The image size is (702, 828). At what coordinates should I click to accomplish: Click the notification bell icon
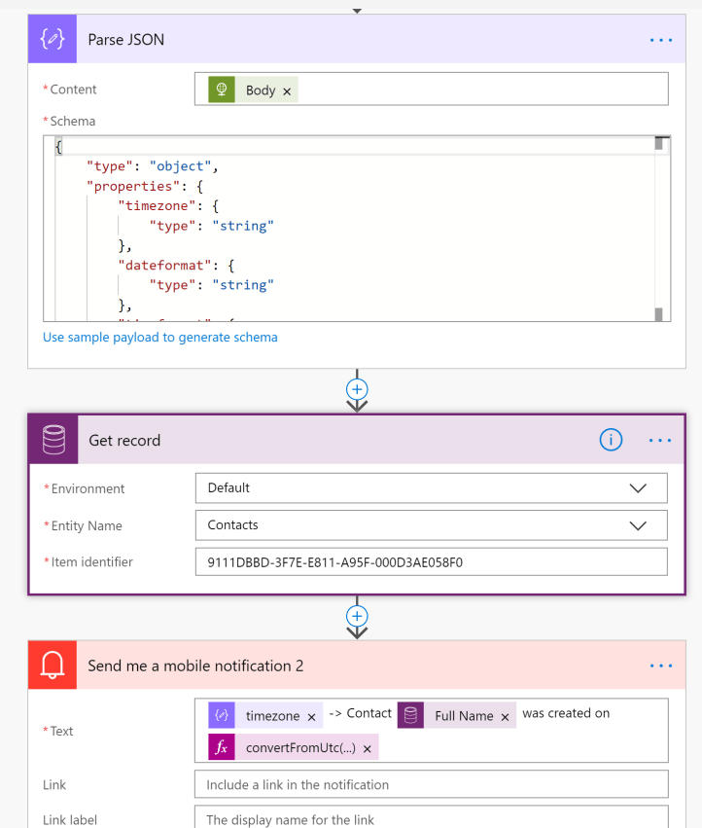(53, 666)
